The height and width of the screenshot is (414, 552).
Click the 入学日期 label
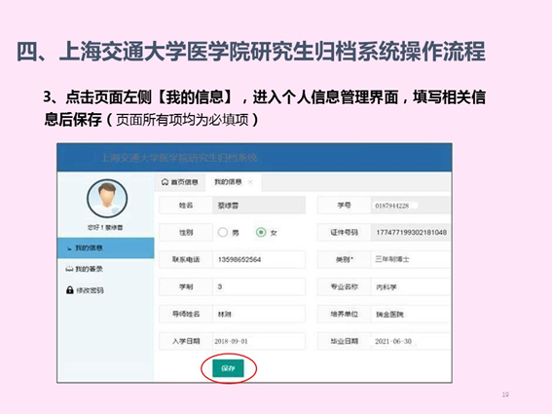(x=186, y=341)
